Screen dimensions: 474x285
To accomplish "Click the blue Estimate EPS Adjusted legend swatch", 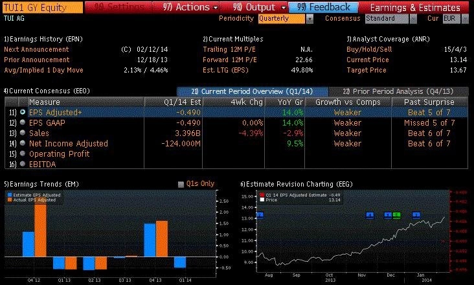I will (10, 195).
